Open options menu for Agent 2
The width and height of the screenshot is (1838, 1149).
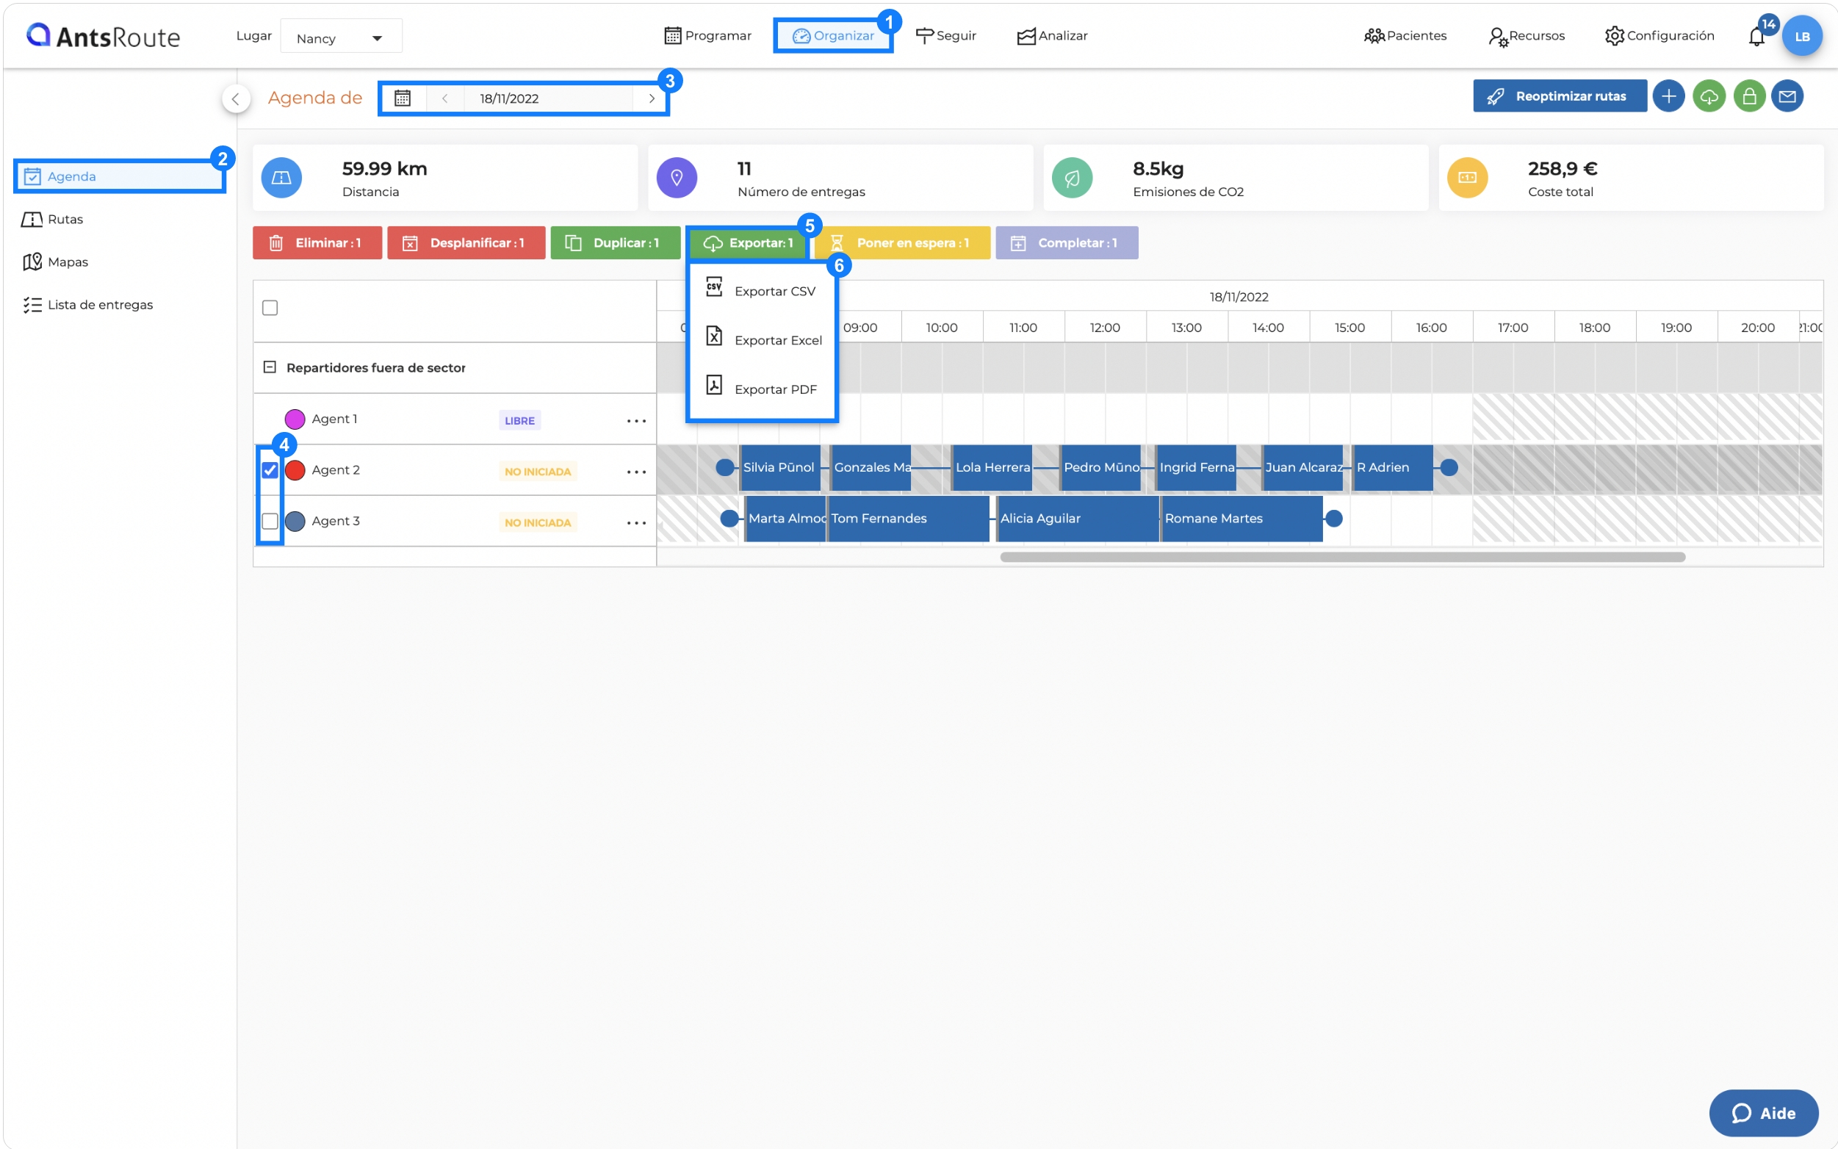point(636,471)
